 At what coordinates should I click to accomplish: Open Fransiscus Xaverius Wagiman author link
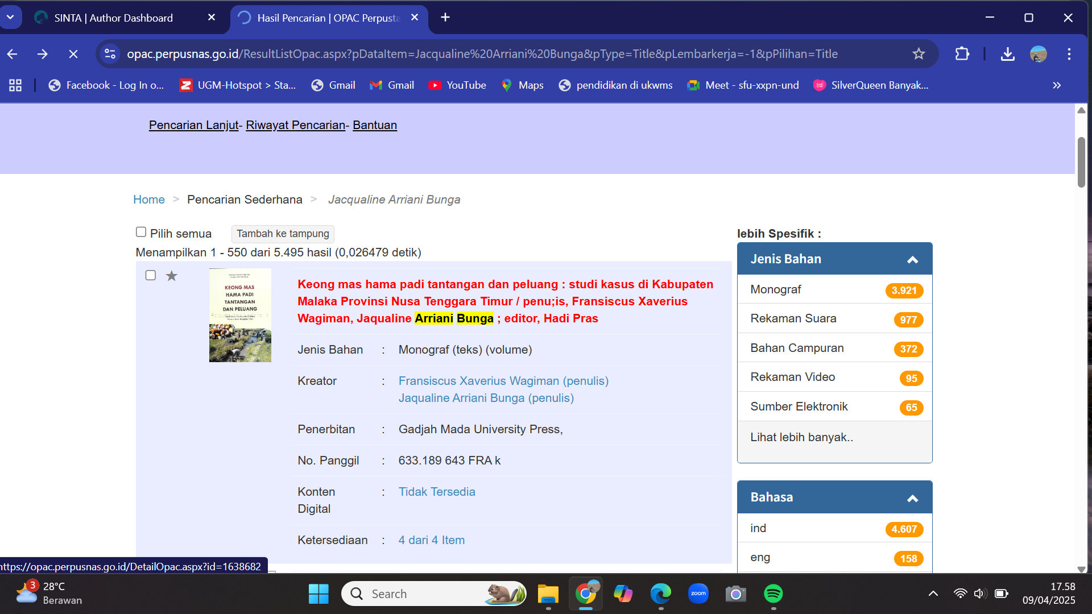(503, 381)
